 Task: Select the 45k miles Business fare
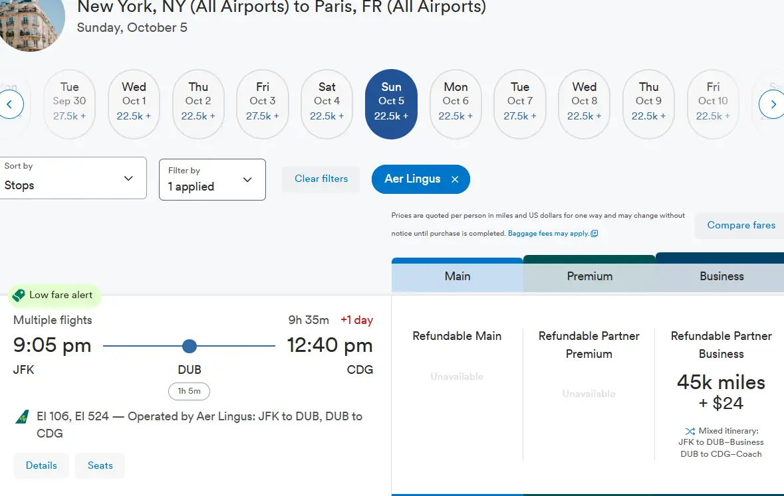(x=721, y=392)
